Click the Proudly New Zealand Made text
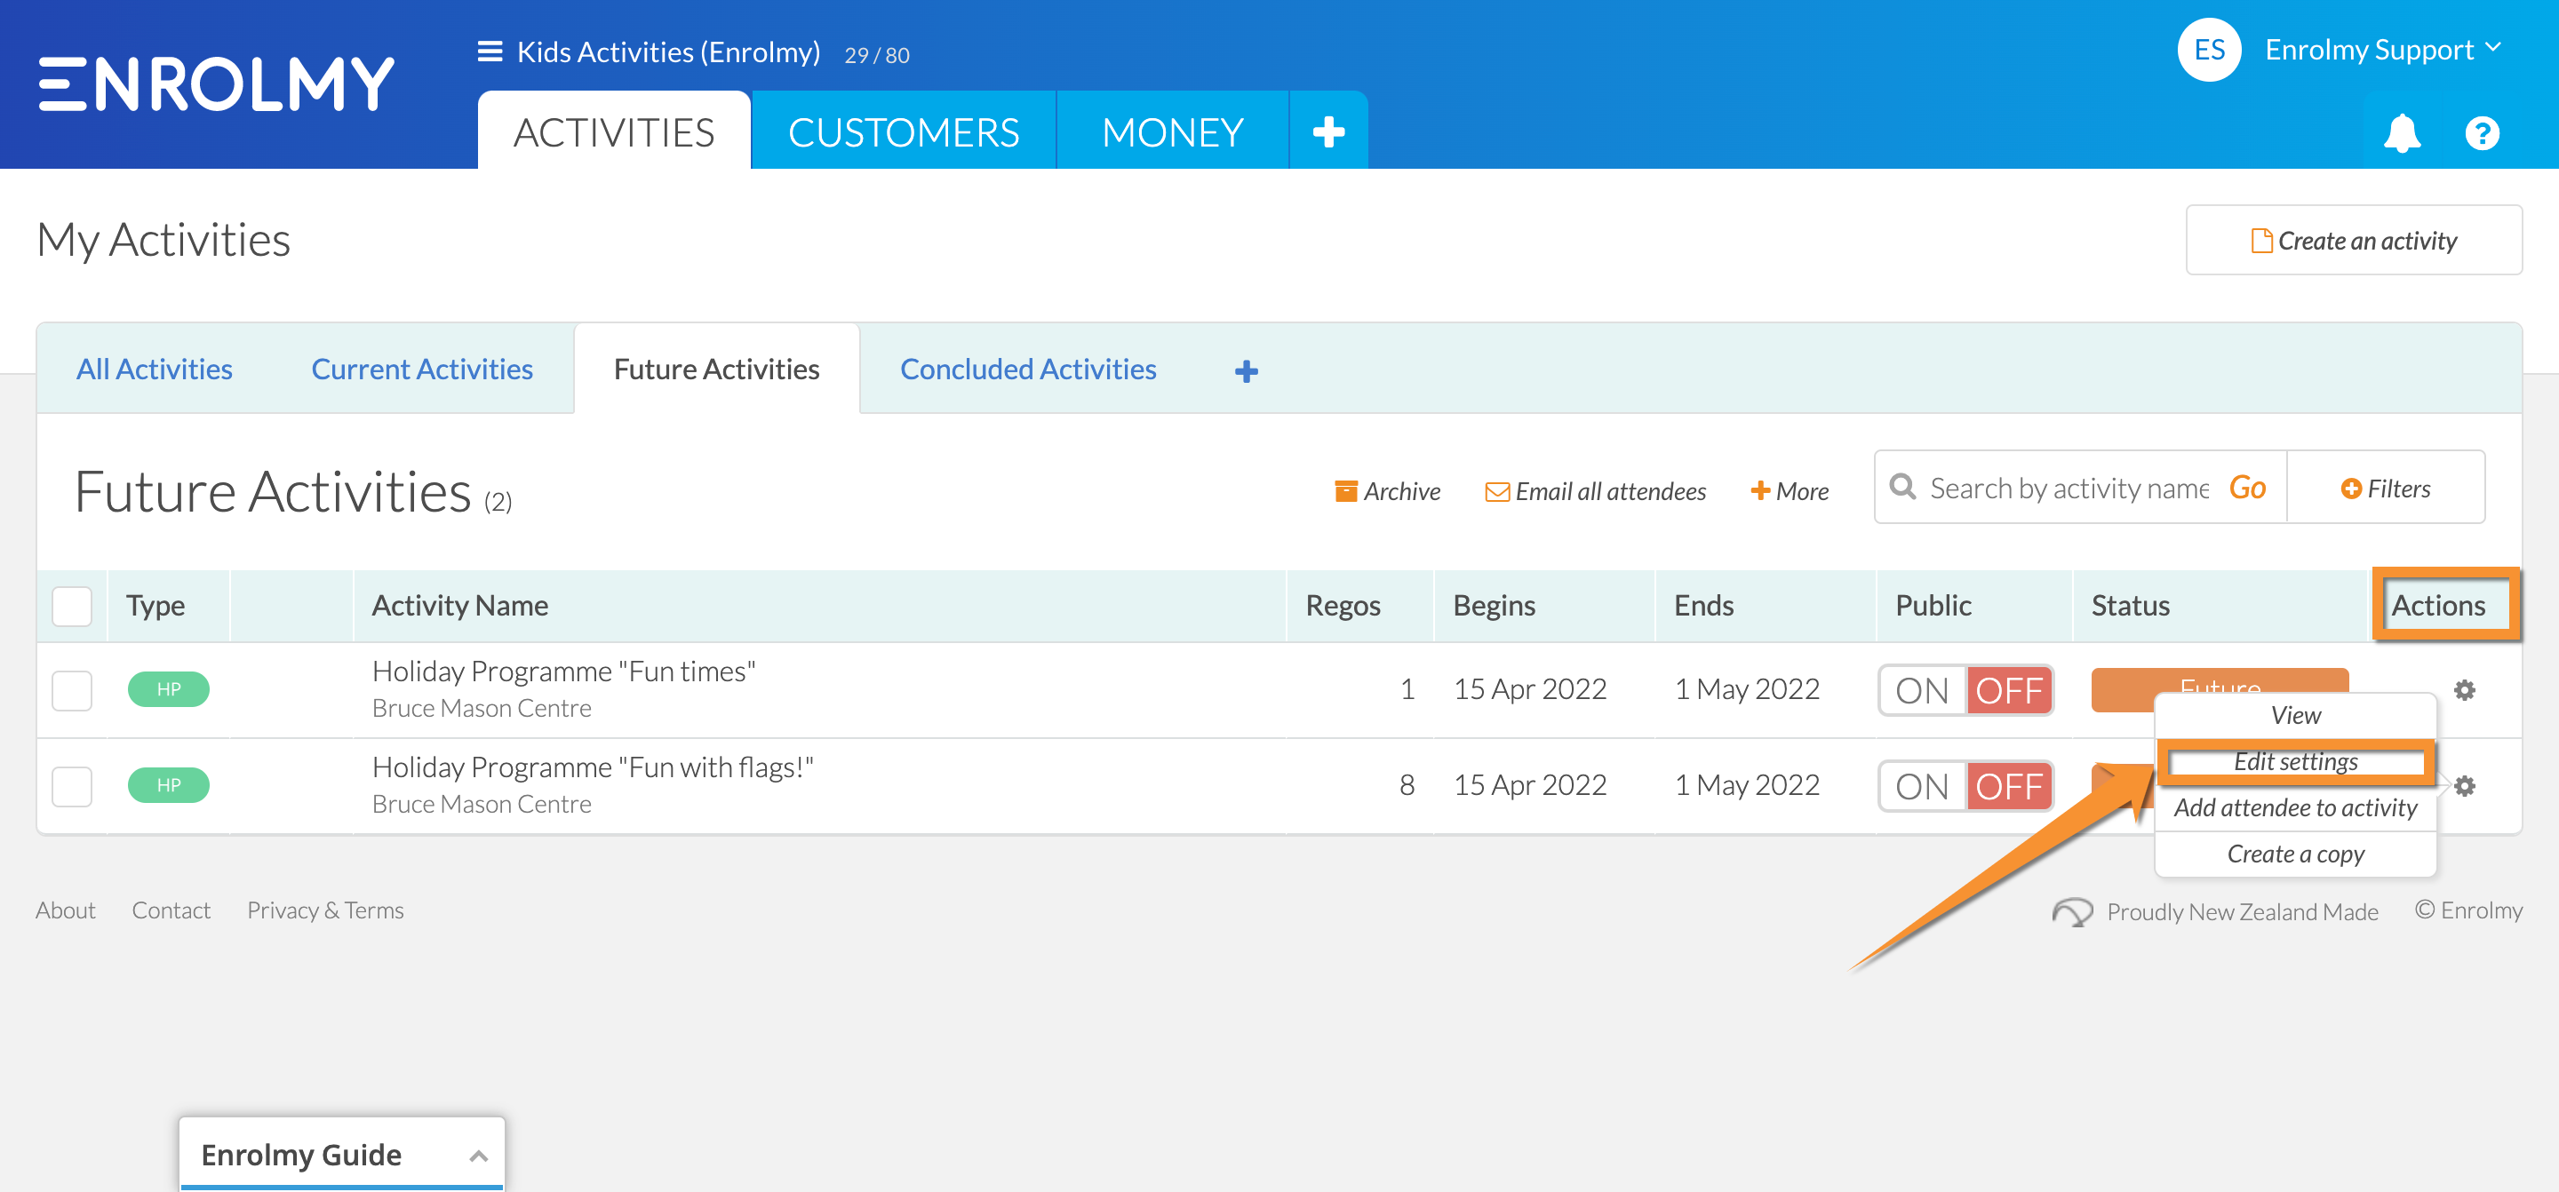The image size is (2559, 1192). pos(2242,911)
